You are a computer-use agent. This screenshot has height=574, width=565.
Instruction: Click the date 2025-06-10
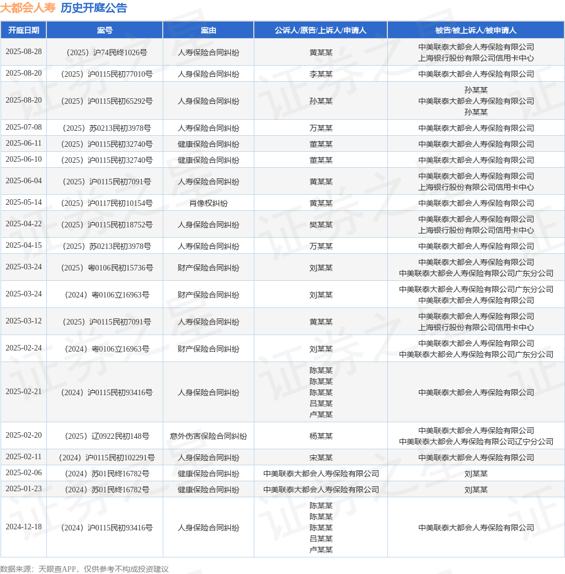pyautogui.click(x=23, y=160)
